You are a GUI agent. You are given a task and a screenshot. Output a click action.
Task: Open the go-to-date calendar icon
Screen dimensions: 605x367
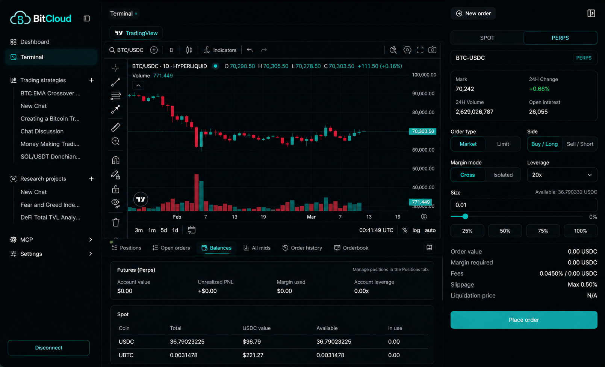coord(192,230)
